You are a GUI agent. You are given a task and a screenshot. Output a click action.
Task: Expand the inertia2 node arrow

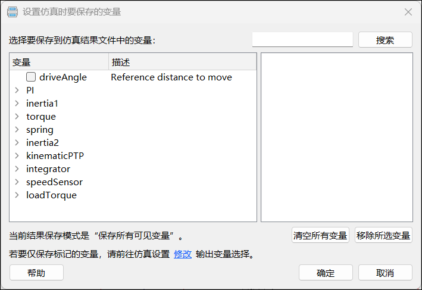[17, 143]
